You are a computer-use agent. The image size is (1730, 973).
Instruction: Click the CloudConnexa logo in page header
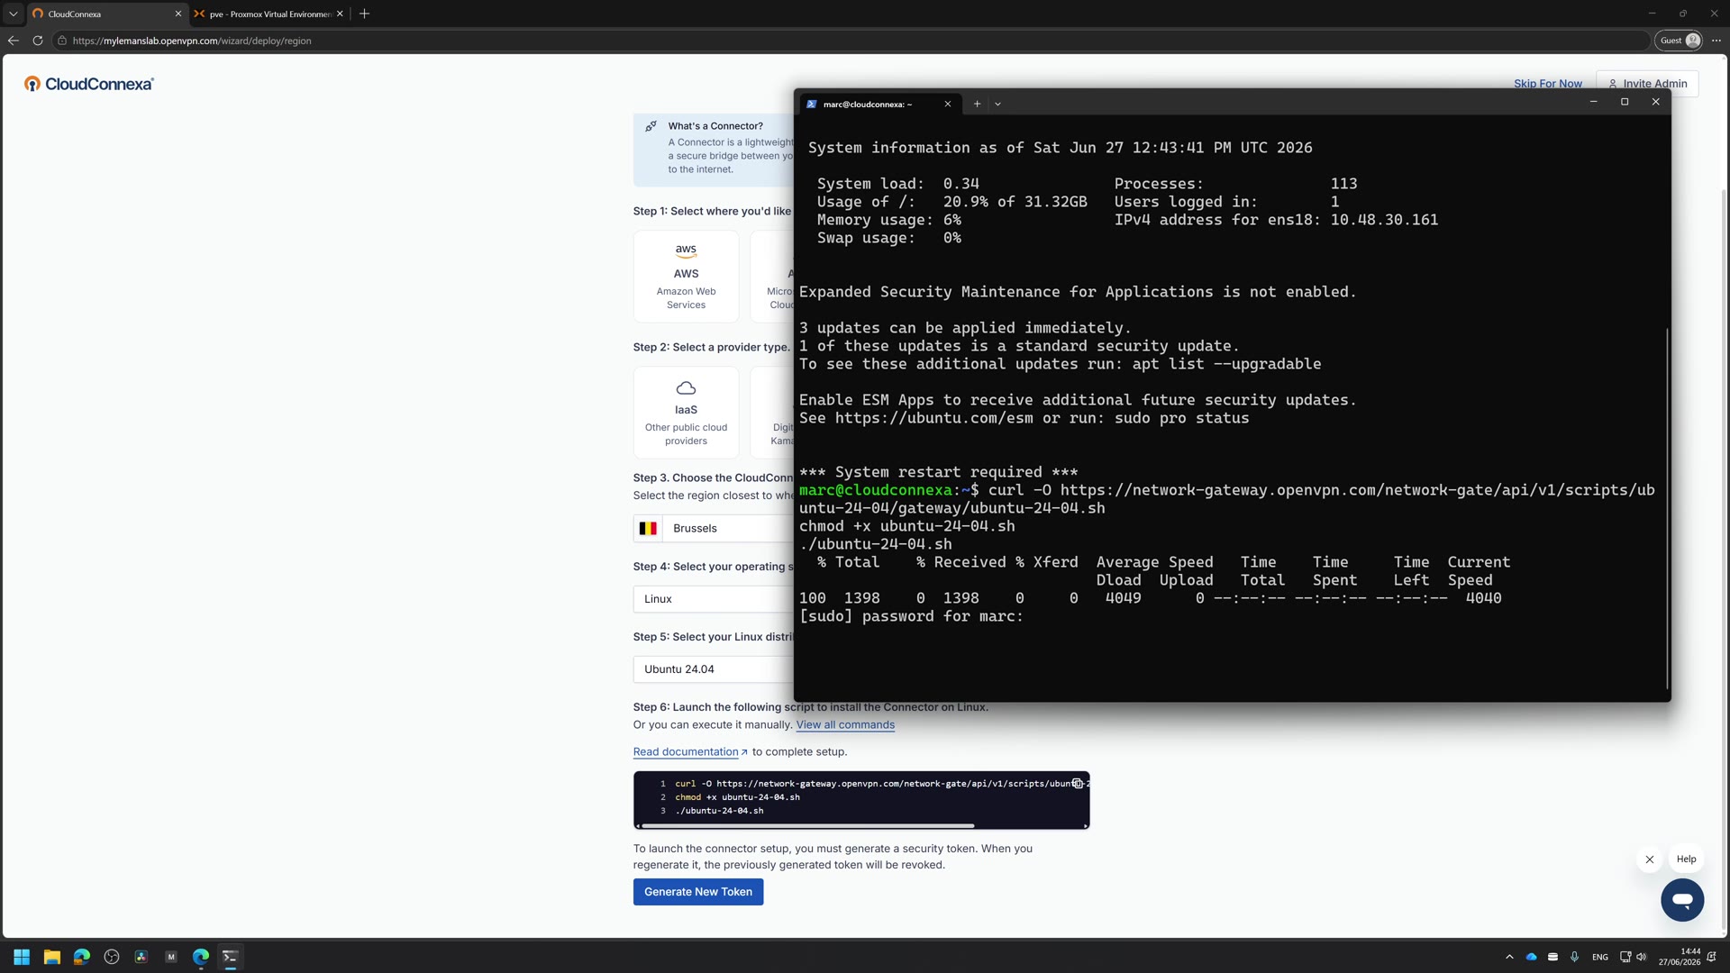[89, 84]
